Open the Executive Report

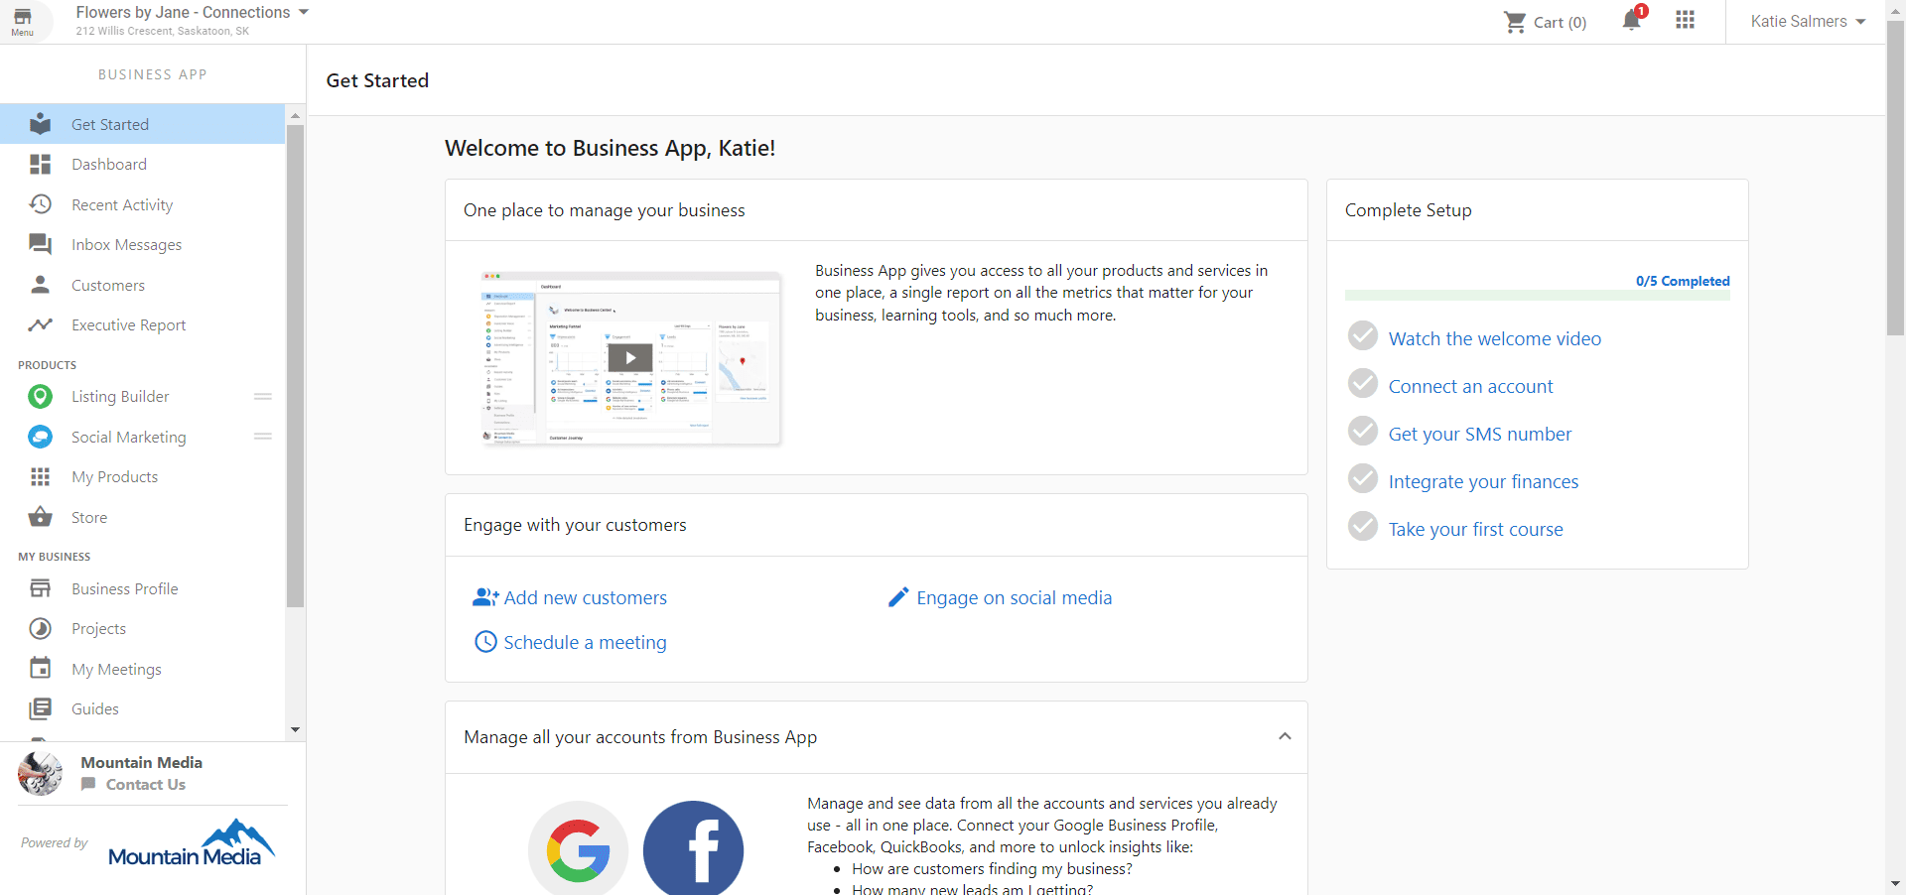[x=129, y=324]
